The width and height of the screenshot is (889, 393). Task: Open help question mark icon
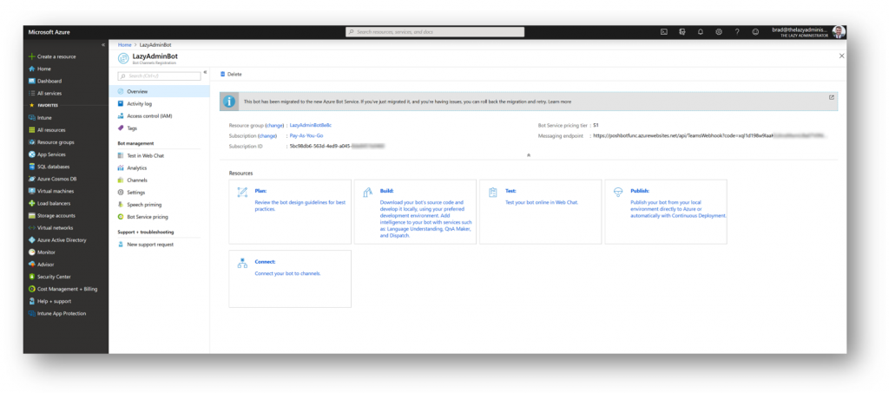tap(737, 32)
